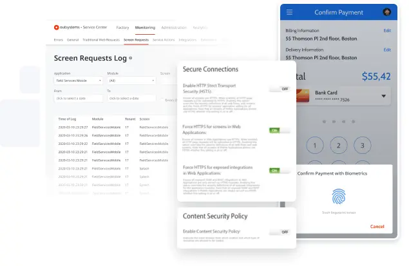Expand the Bank Card payment method dropdown
This screenshot has height=266, width=409.
[x=383, y=96]
